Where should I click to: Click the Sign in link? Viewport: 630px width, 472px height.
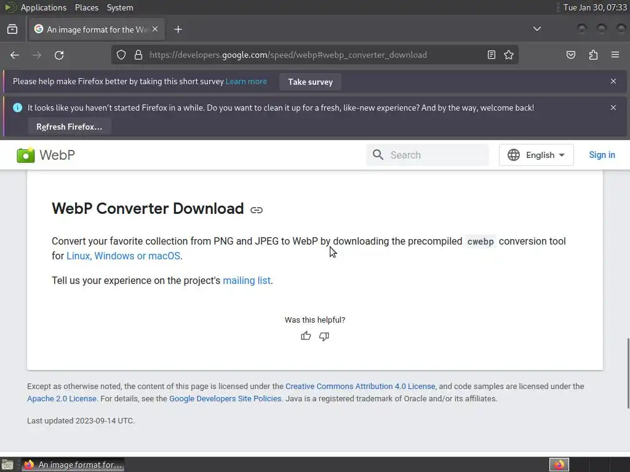pyautogui.click(x=602, y=155)
